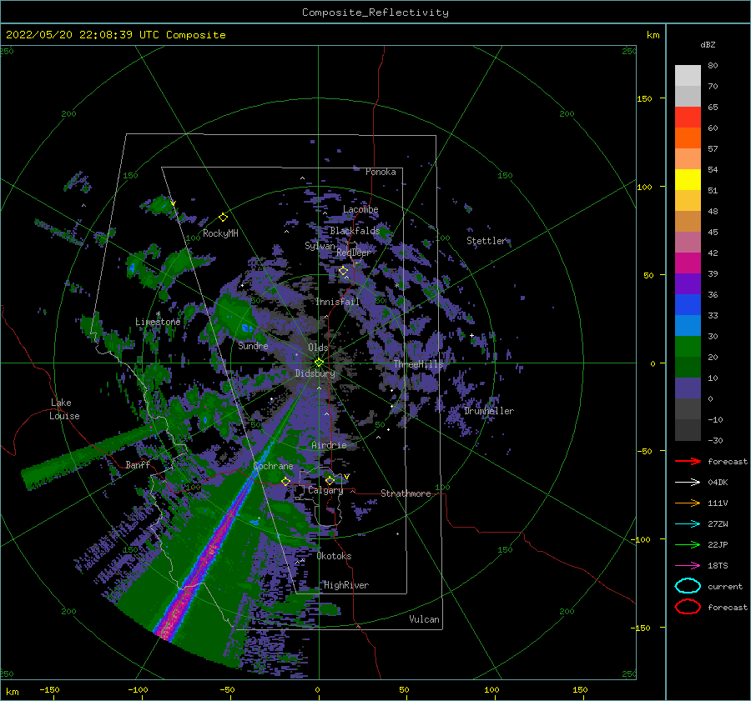Click the cyan 27ZW arrow icon
The height and width of the screenshot is (701, 751).
(x=688, y=524)
